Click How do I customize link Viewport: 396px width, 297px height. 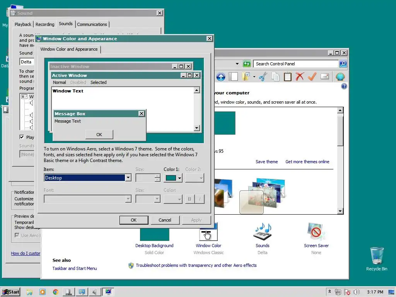click(26, 253)
